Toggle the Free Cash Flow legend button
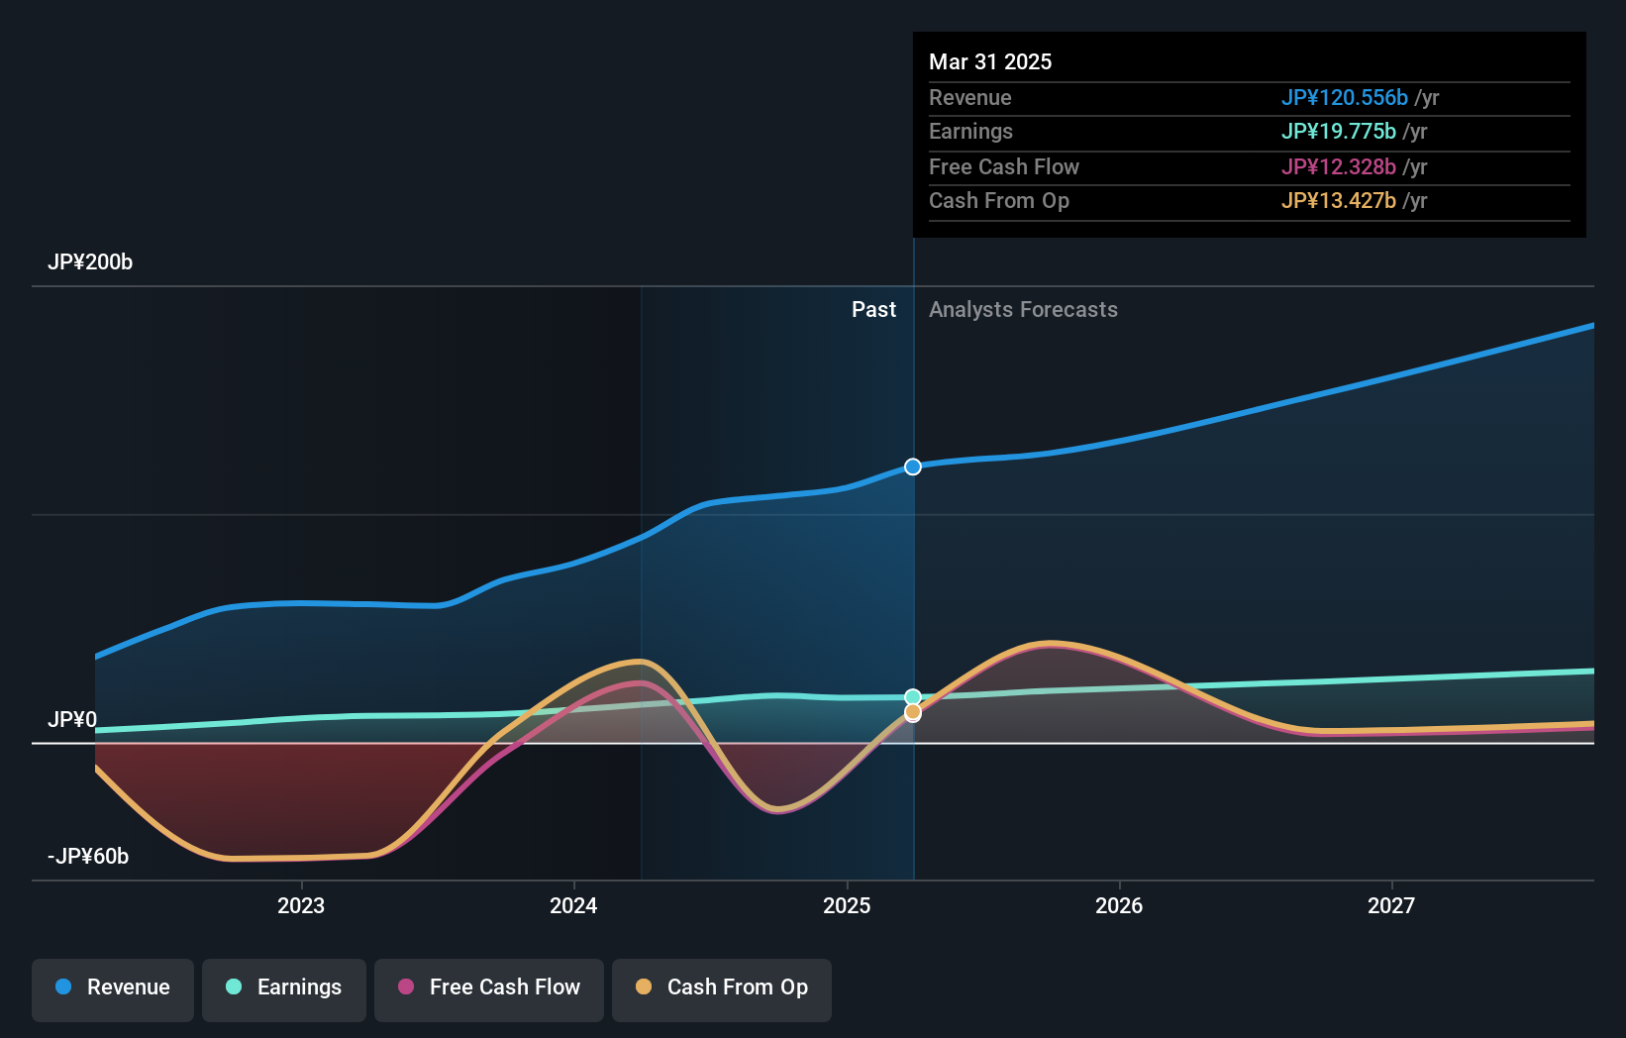 pos(489,989)
